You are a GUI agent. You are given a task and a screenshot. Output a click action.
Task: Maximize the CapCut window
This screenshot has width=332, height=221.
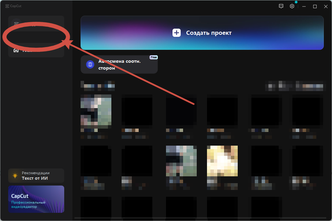315,6
